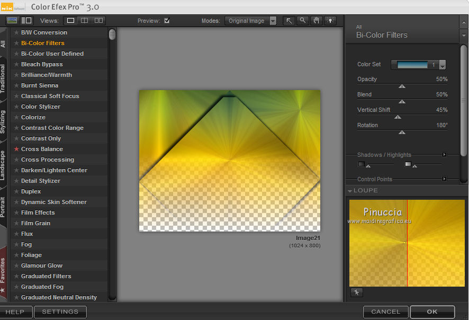Select the arrow pointer tool

point(289,21)
